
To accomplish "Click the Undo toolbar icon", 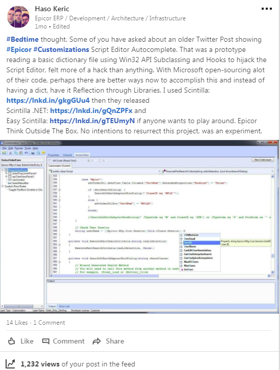I will tap(26, 153).
